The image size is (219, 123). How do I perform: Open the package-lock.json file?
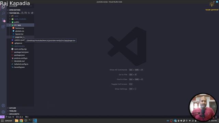click(21, 52)
